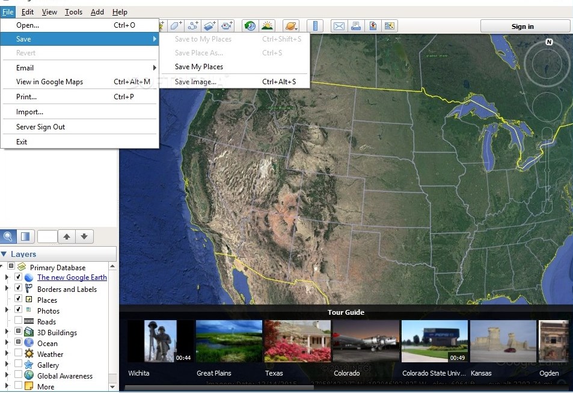This screenshot has height=393, width=573.
Task: Open The new Google Earth link
Action: [x=72, y=277]
